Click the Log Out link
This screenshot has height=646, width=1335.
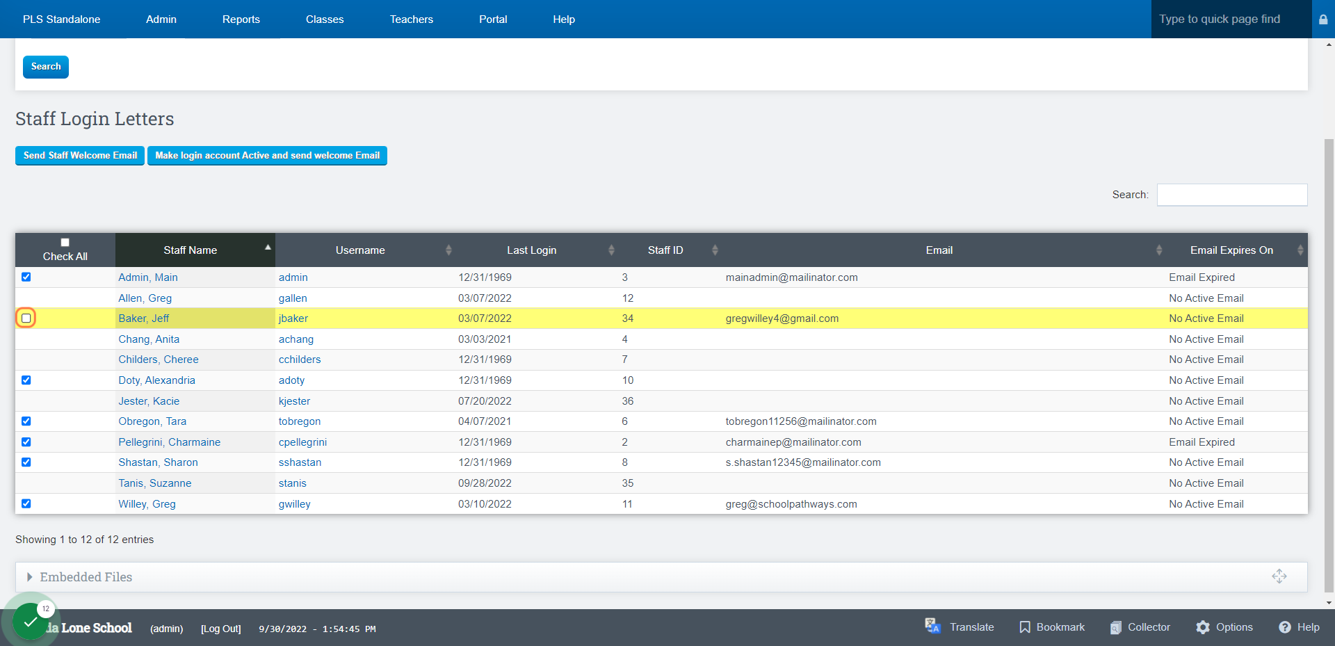pyautogui.click(x=221, y=629)
